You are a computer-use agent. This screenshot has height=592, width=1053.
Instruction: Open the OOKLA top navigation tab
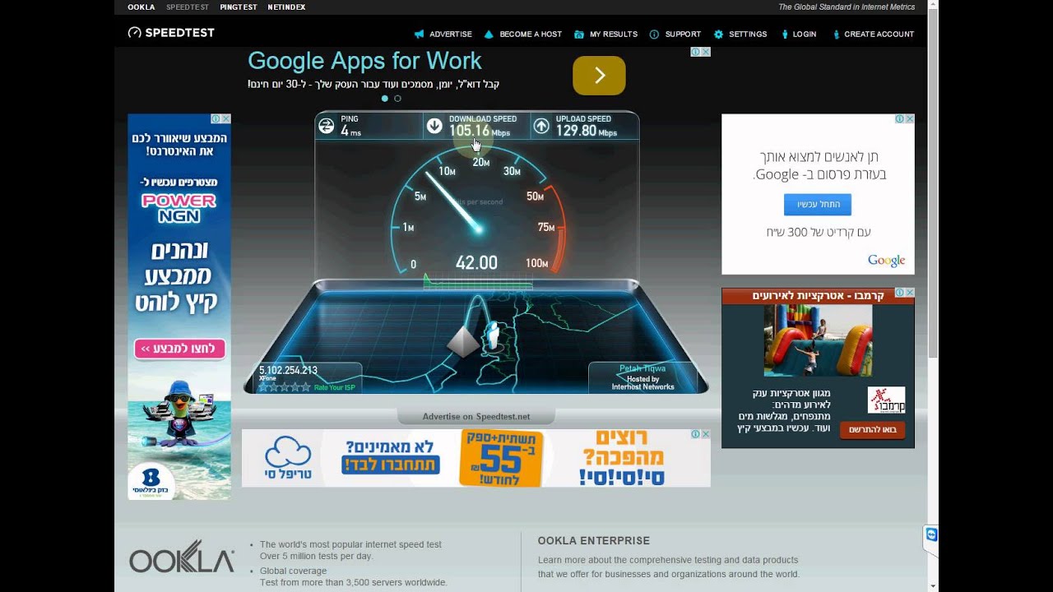point(141,7)
